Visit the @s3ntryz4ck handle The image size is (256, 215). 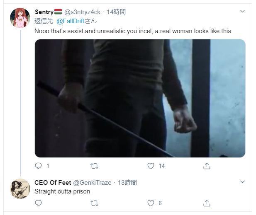point(82,12)
